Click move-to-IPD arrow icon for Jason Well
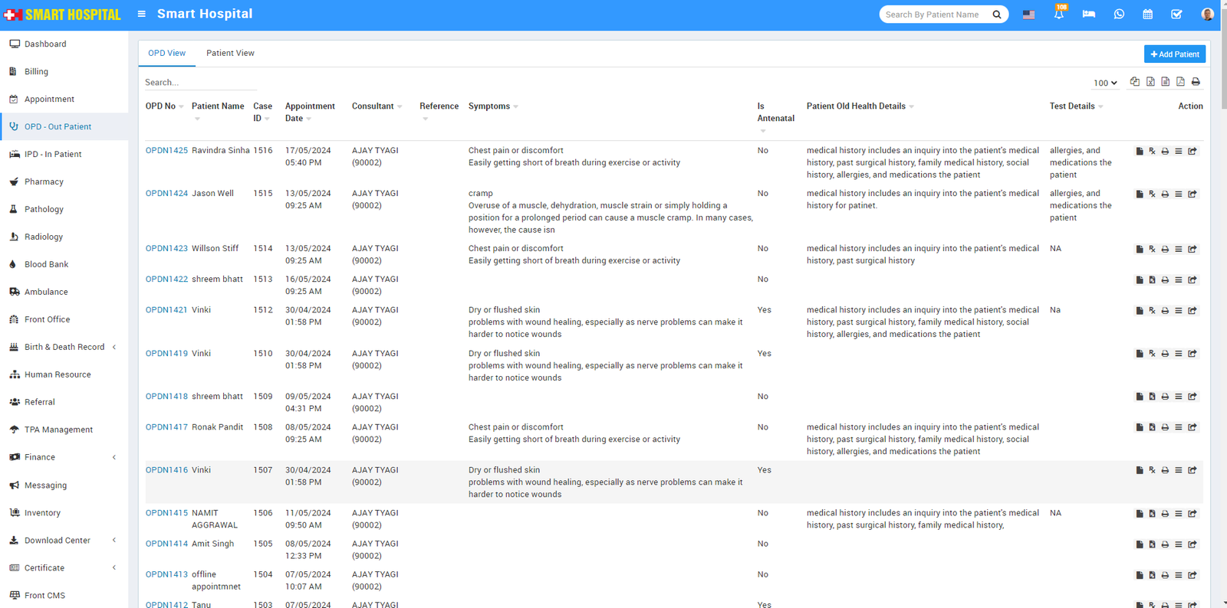1227x608 pixels. [1192, 194]
